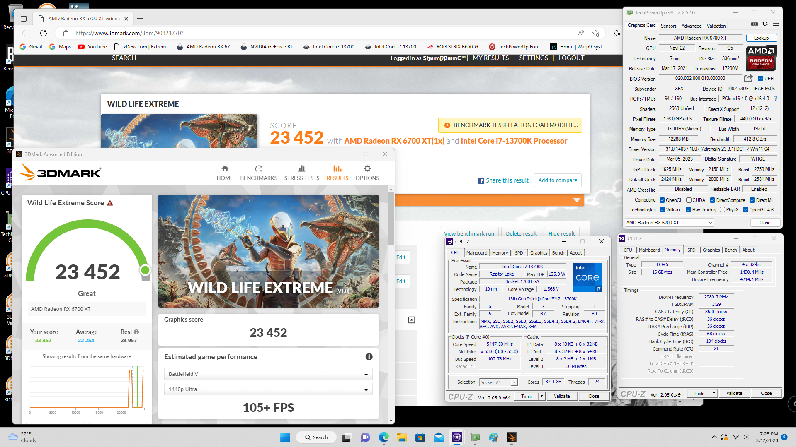
Task: Open Tools dropdown arrow in left CPU-Z
Action: tap(541, 396)
